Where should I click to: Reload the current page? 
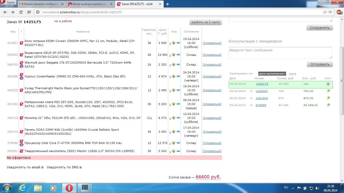pyautogui.click(x=21, y=12)
